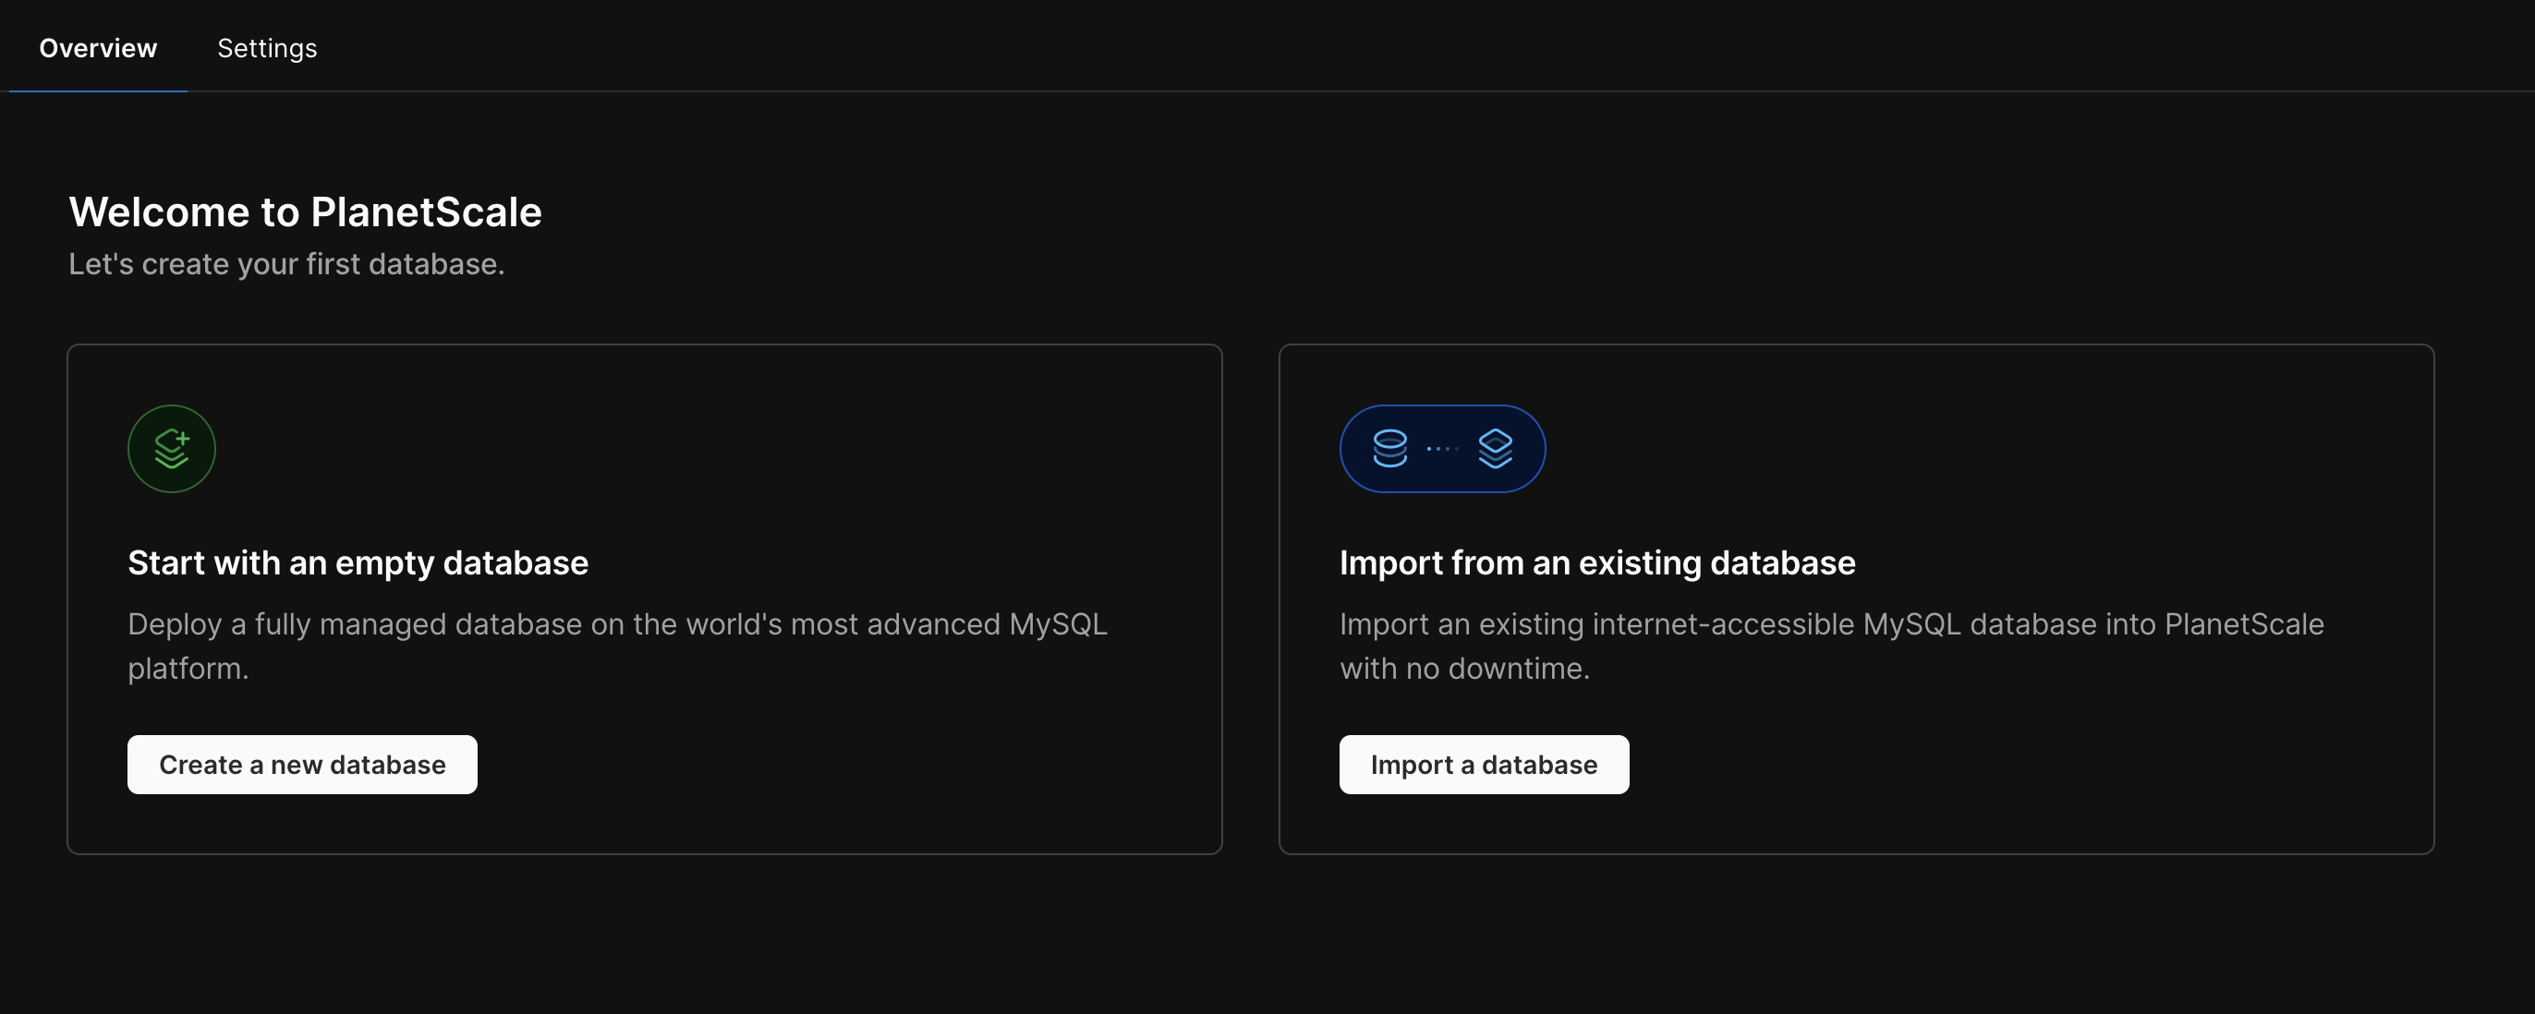Click the blue PlanetScale layers icon
The image size is (2535, 1014).
(1495, 449)
